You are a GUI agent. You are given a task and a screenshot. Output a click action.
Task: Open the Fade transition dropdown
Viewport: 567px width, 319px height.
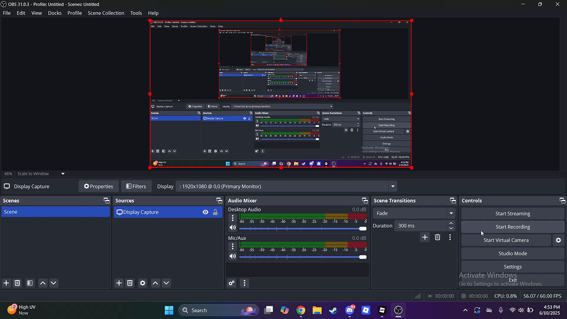[x=451, y=213]
